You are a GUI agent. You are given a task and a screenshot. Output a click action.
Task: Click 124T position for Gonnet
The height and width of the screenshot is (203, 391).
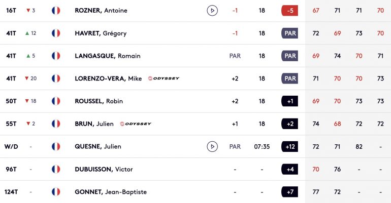(x=11, y=192)
